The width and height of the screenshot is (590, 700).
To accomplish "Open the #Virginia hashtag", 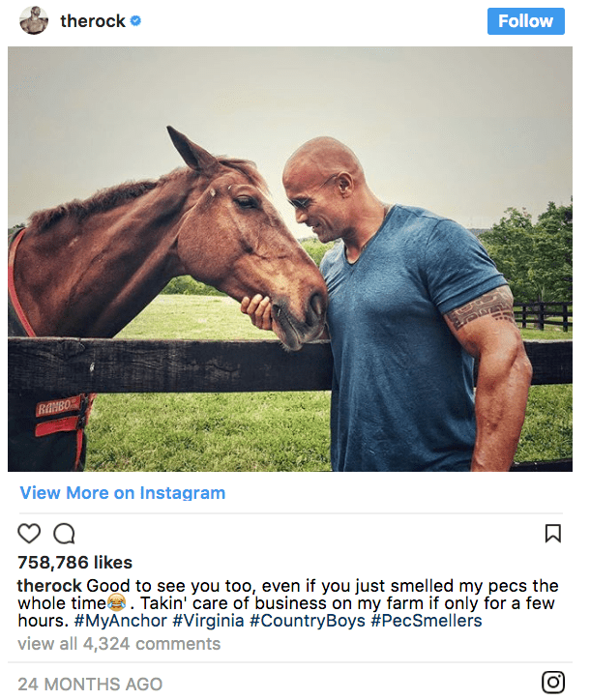I will (x=208, y=621).
